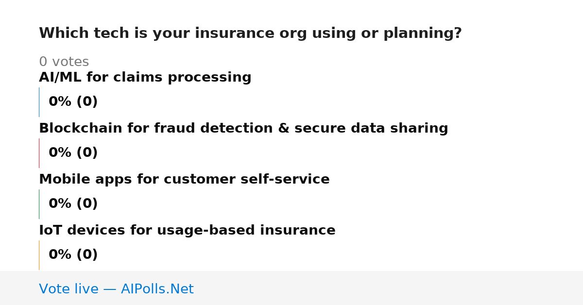Viewport: 583px width, 305px height.
Task: Click the gray footer bar background
Action: [389, 288]
